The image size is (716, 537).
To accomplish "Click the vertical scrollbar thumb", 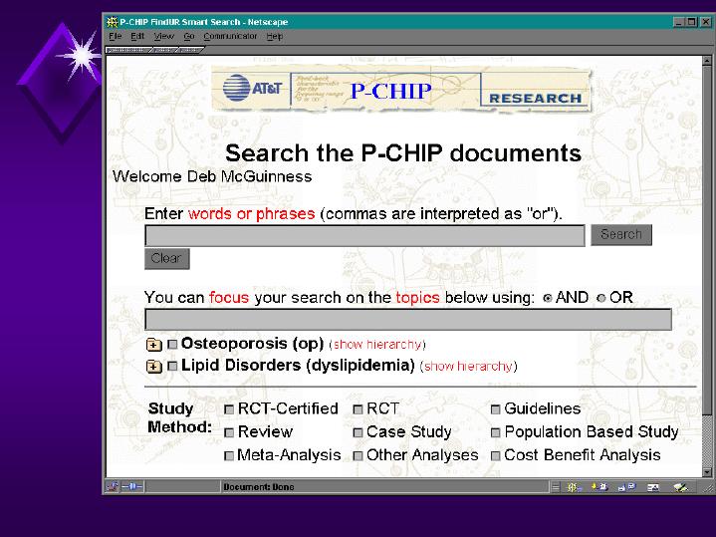I will 706,240.
